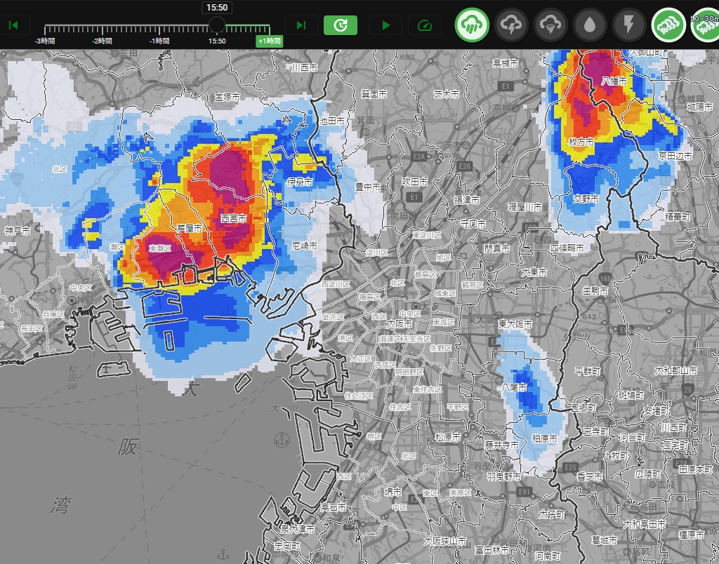
Task: Play the radar animation
Action: (385, 26)
